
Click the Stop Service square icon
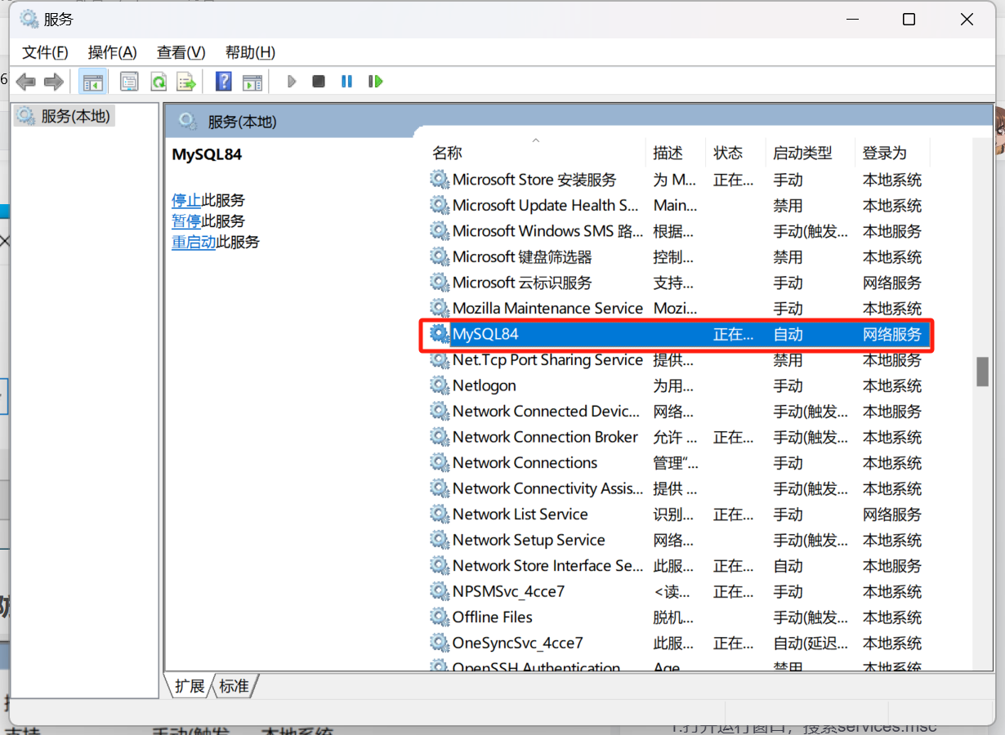click(319, 82)
